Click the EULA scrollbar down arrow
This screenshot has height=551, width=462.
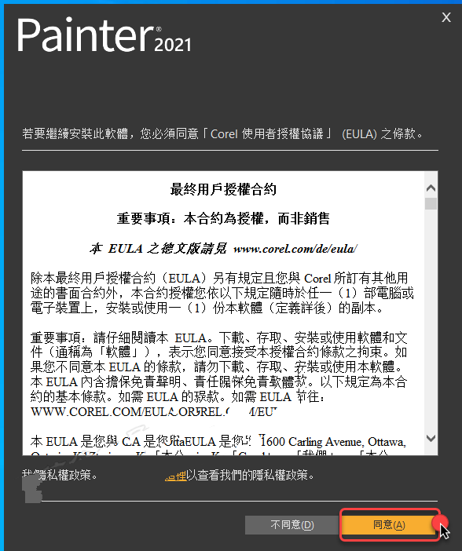pyautogui.click(x=431, y=438)
